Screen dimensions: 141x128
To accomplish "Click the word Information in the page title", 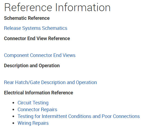I will [x=83, y=7].
